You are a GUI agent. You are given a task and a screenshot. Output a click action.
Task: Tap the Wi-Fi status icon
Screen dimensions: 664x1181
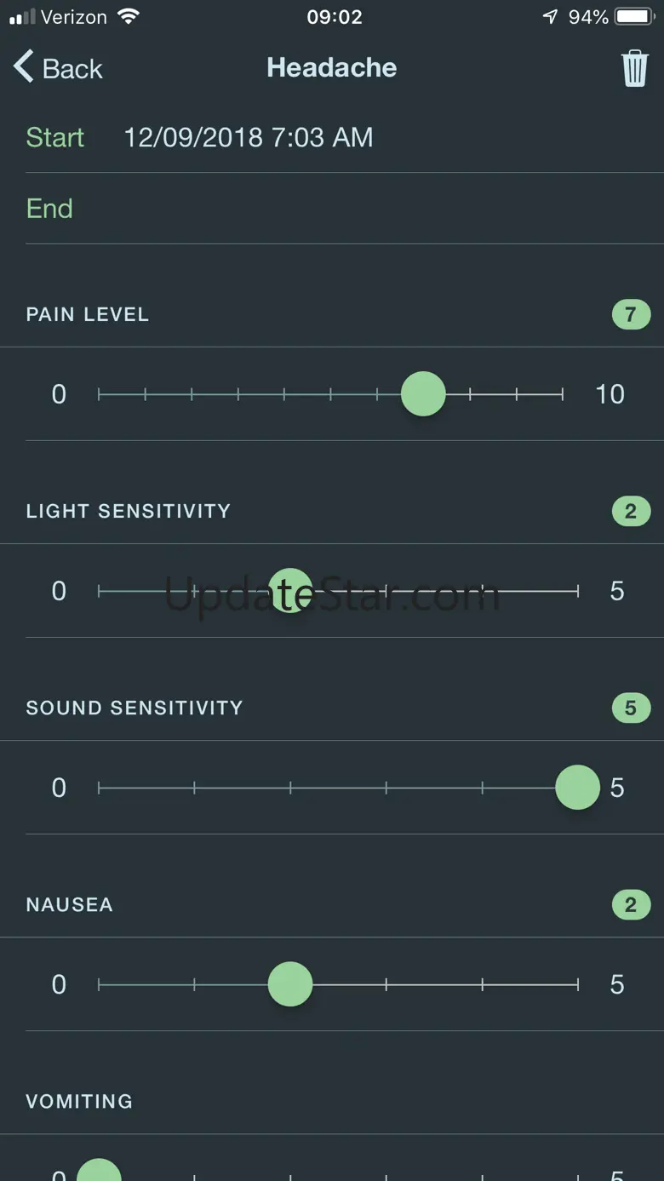tap(129, 16)
